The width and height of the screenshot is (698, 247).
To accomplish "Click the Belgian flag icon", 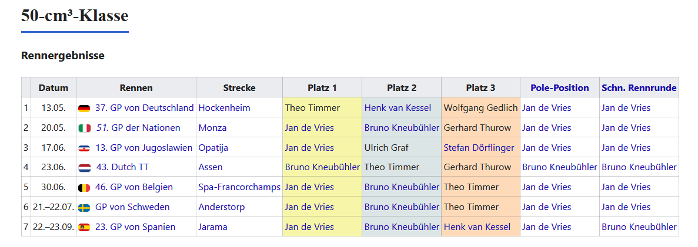I will point(84,188).
